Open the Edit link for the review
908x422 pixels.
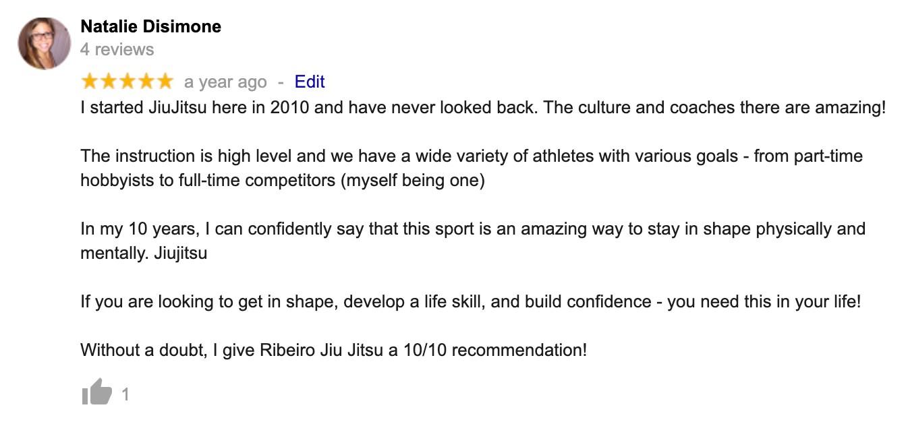[310, 82]
